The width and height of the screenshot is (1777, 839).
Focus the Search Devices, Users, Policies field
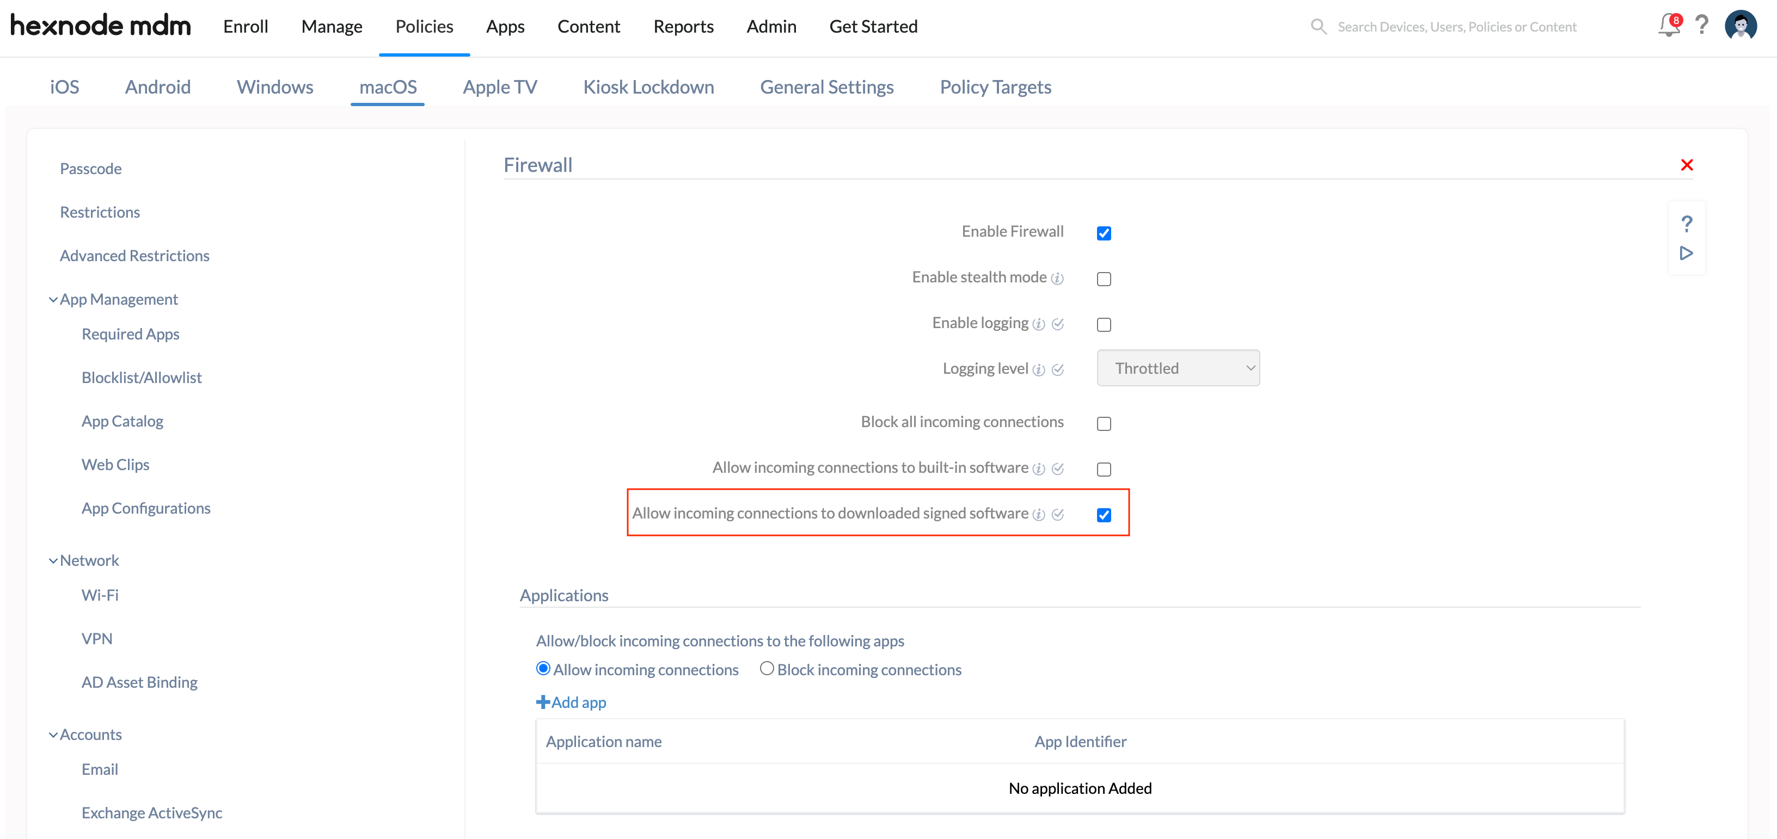click(x=1456, y=27)
